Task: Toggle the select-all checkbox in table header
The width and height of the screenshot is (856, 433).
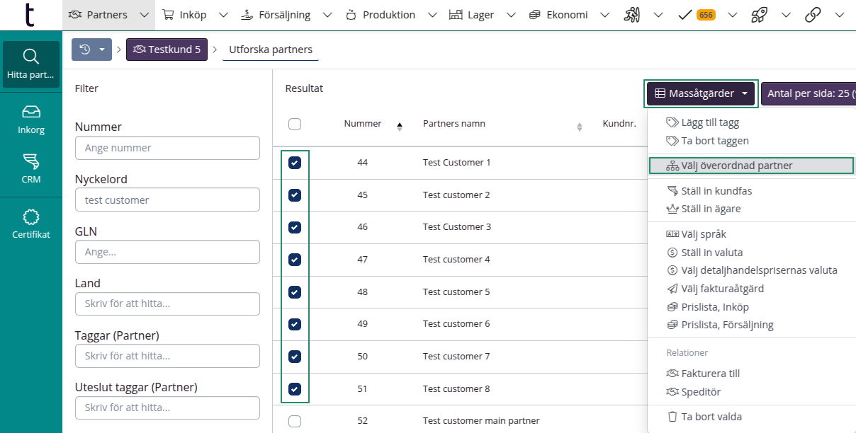Action: click(x=295, y=125)
